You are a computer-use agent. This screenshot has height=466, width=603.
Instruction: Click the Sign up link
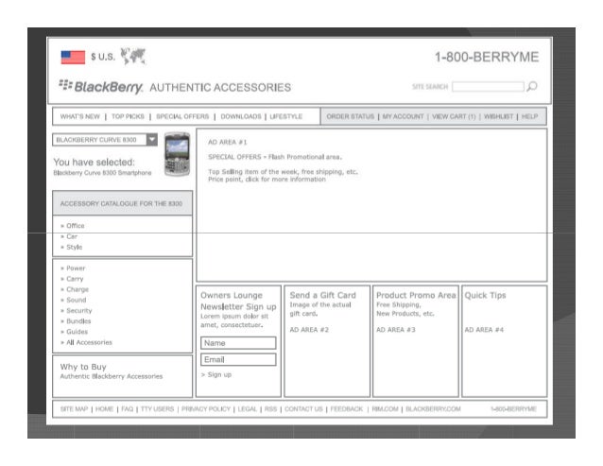coord(216,374)
